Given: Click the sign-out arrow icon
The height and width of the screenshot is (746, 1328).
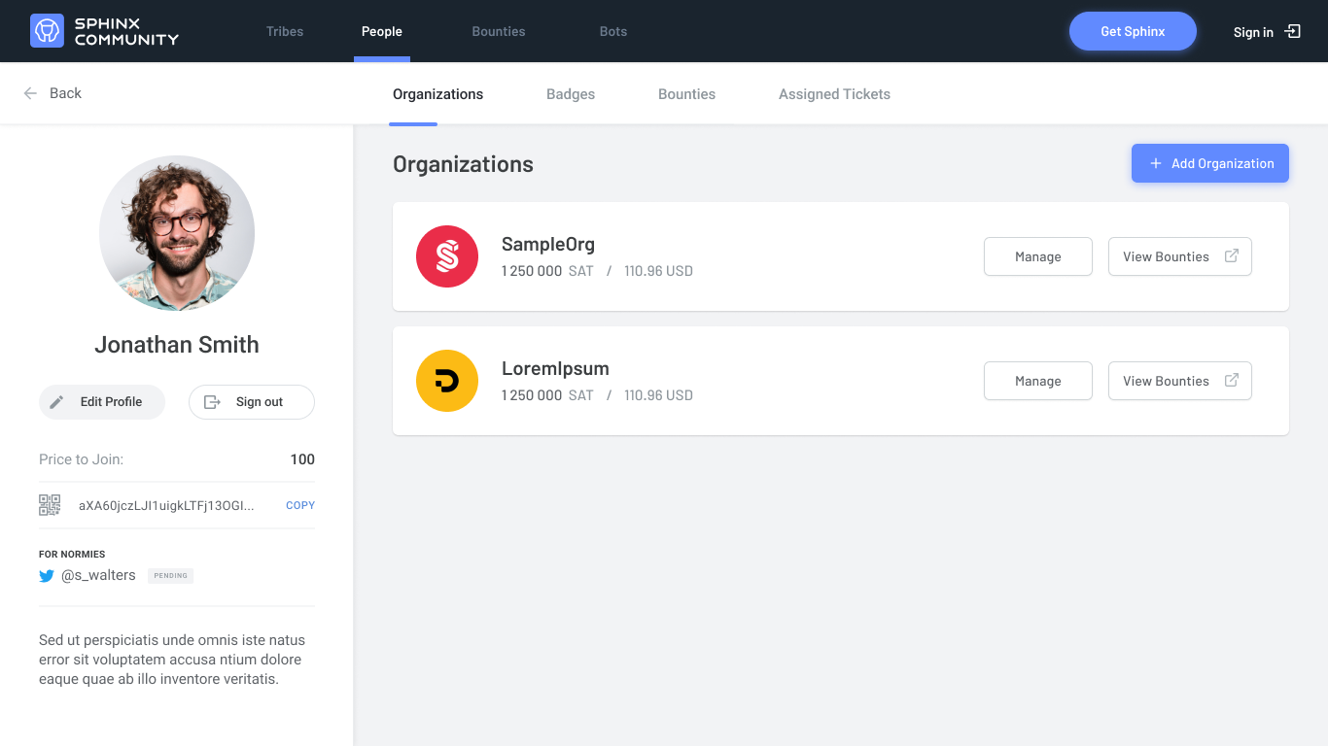Looking at the screenshot, I should click(212, 401).
